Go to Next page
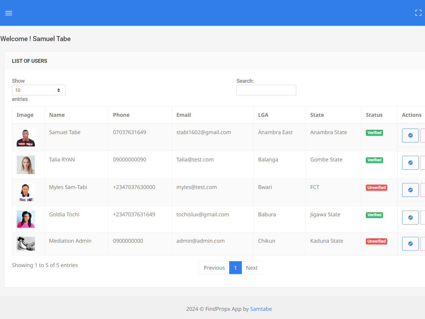The image size is (425, 319). (x=252, y=268)
